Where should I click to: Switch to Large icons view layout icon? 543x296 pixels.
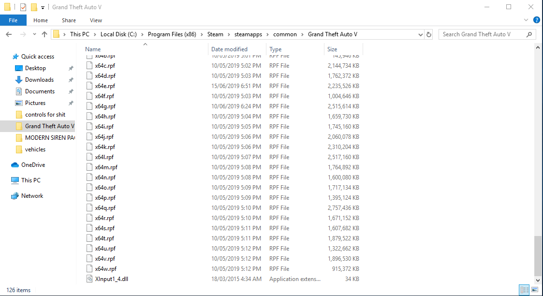point(535,289)
